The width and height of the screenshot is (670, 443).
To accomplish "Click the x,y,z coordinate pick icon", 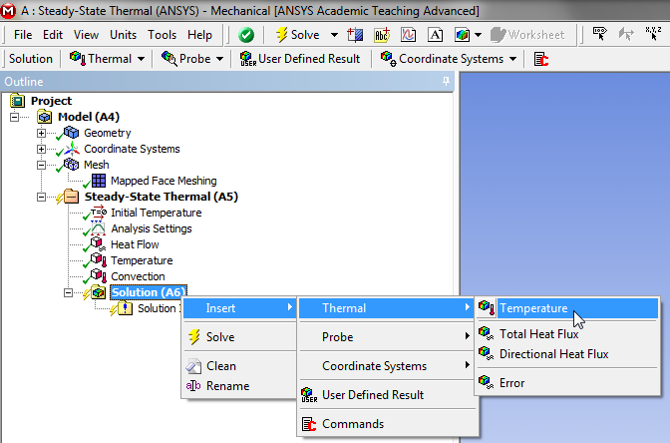I will coord(653,34).
